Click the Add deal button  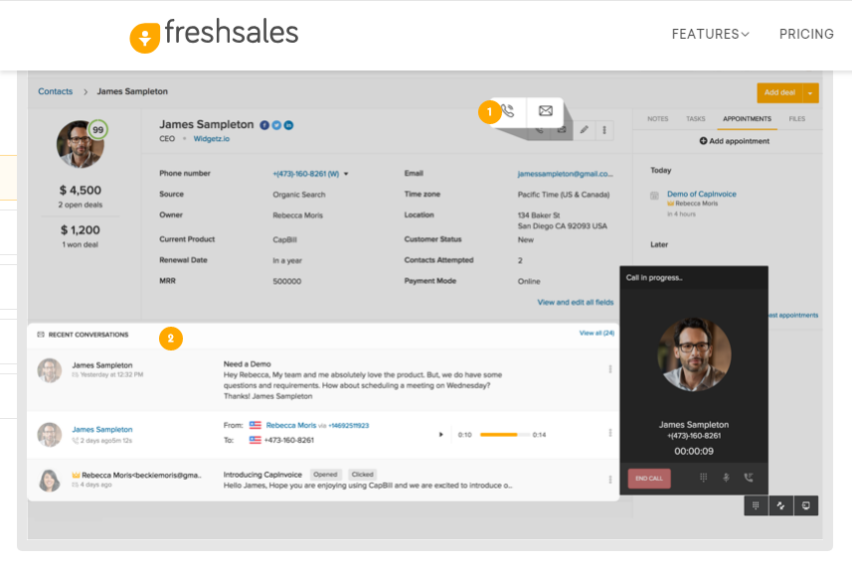[779, 92]
